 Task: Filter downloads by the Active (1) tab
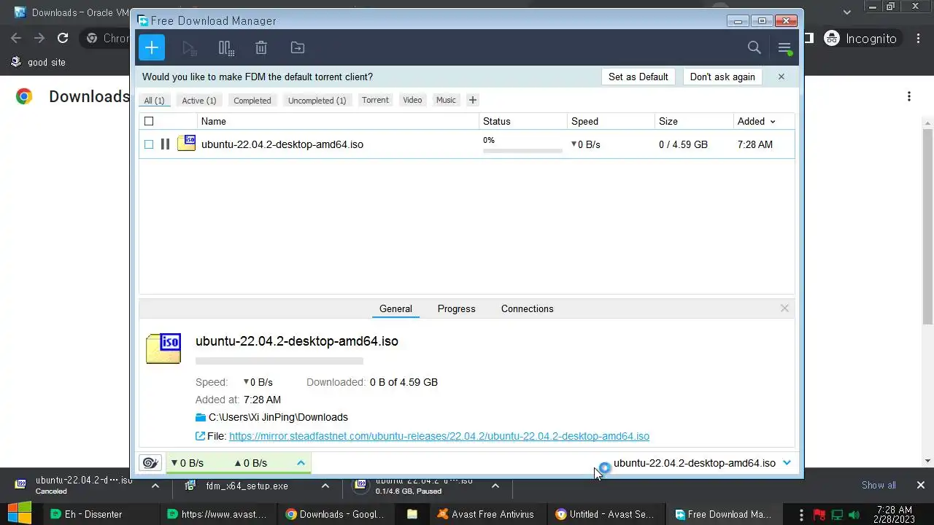tap(199, 101)
